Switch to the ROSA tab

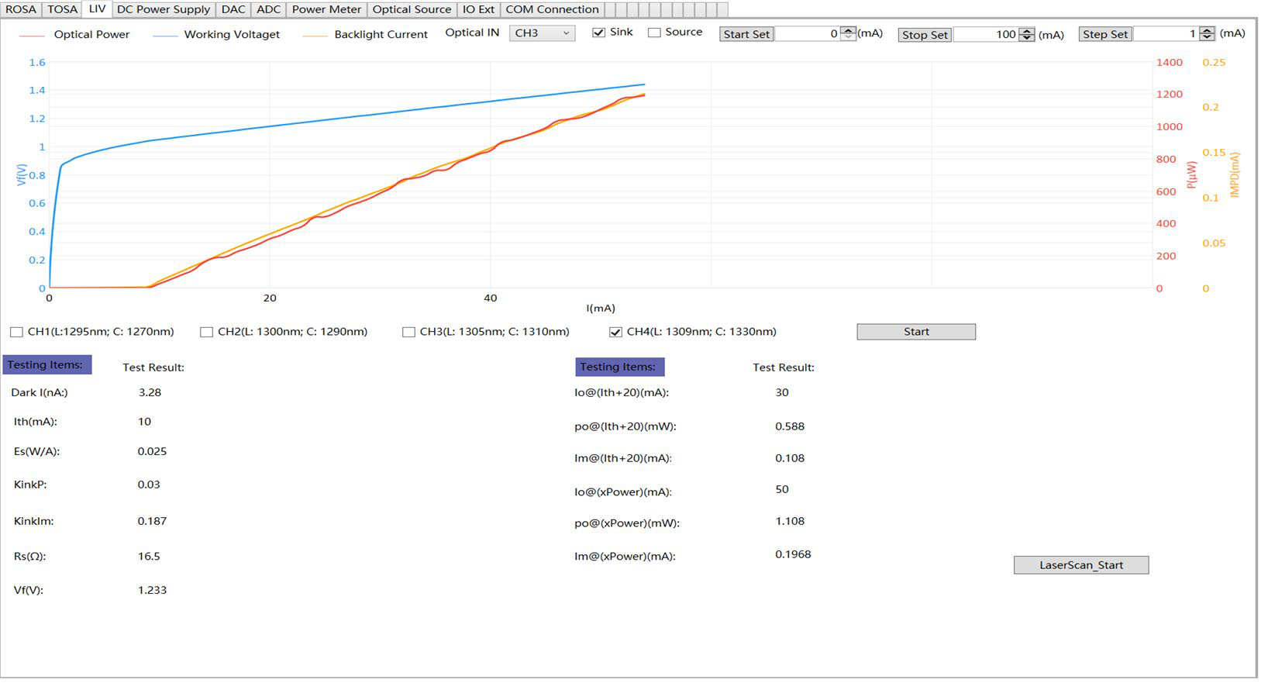tap(21, 9)
